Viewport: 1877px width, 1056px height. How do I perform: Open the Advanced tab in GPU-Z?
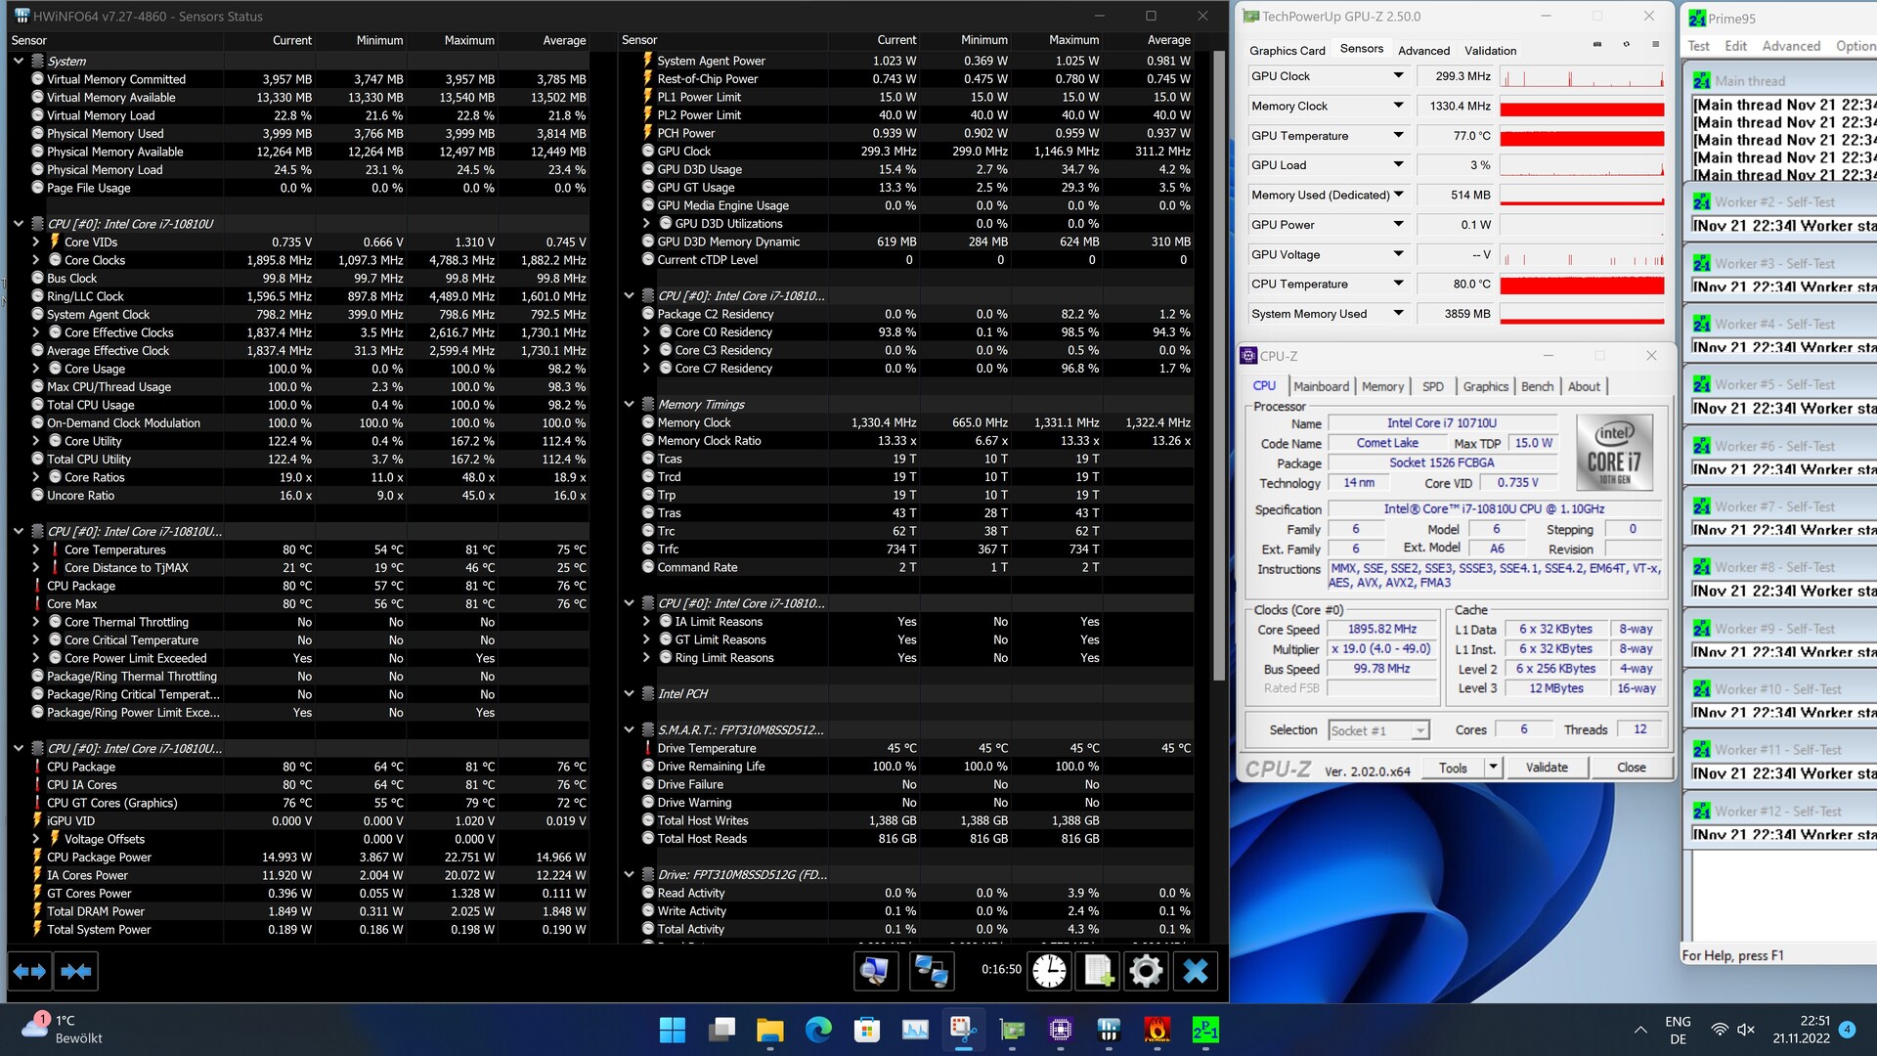1423,51
